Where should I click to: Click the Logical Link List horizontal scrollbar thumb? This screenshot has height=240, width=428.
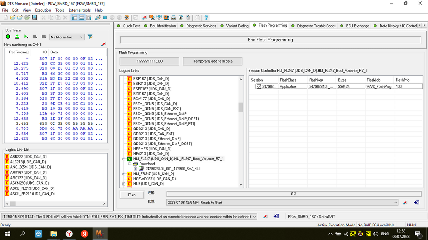click(13, 203)
